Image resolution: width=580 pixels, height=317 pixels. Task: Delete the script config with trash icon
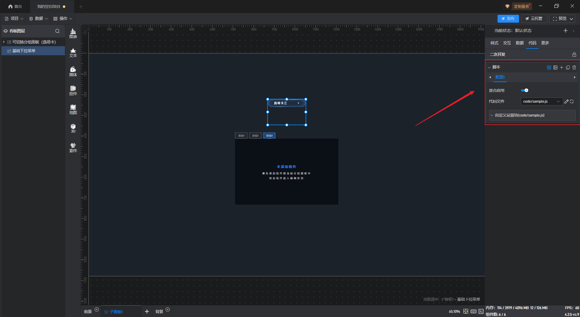click(574, 67)
